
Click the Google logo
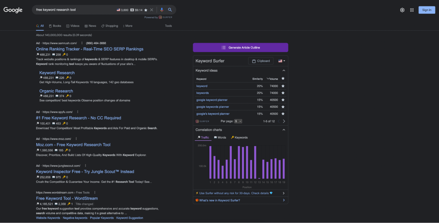(x=13, y=10)
